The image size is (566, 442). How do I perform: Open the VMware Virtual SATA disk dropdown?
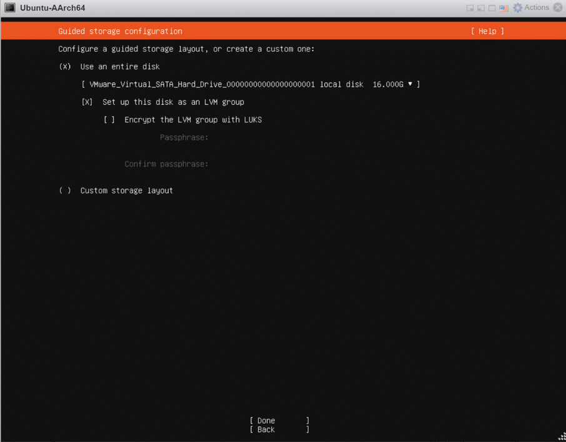pos(251,84)
